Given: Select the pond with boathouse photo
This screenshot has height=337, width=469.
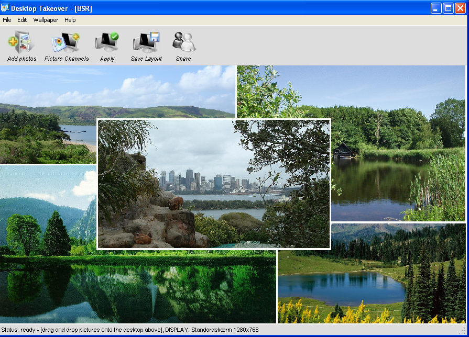Looking at the screenshot, I should click(398, 157).
